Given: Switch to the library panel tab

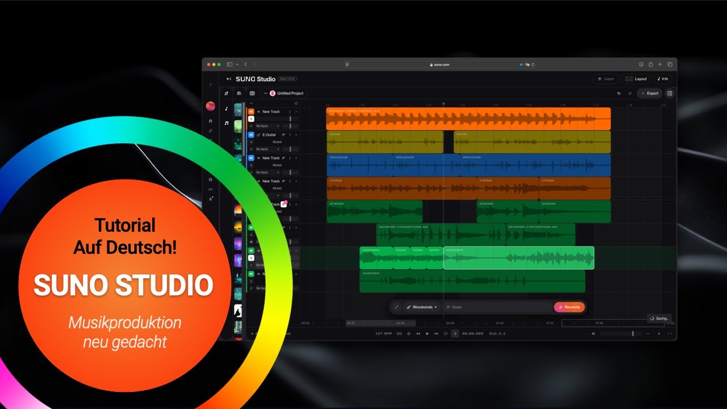Looking at the screenshot, I should tap(239, 93).
